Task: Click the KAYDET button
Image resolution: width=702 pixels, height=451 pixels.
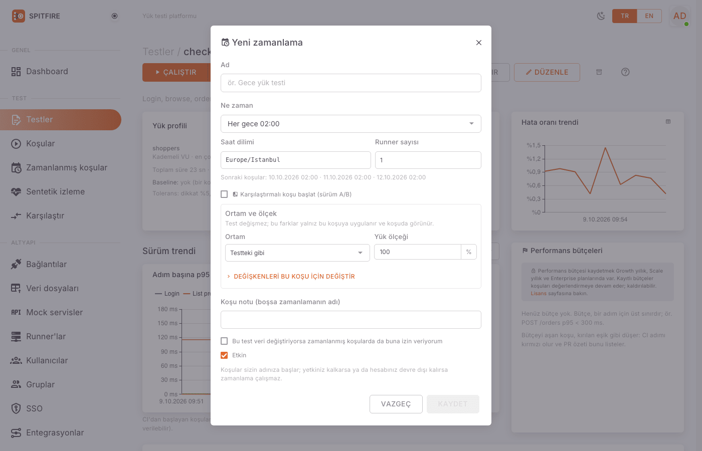Action: pyautogui.click(x=453, y=404)
